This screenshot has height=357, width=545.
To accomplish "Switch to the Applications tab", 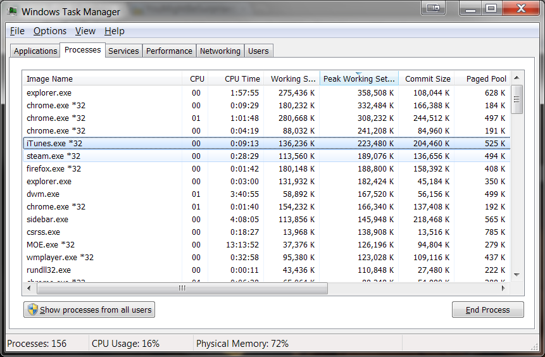I will coord(35,51).
